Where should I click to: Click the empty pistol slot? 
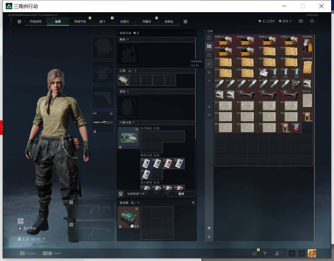(x=103, y=97)
